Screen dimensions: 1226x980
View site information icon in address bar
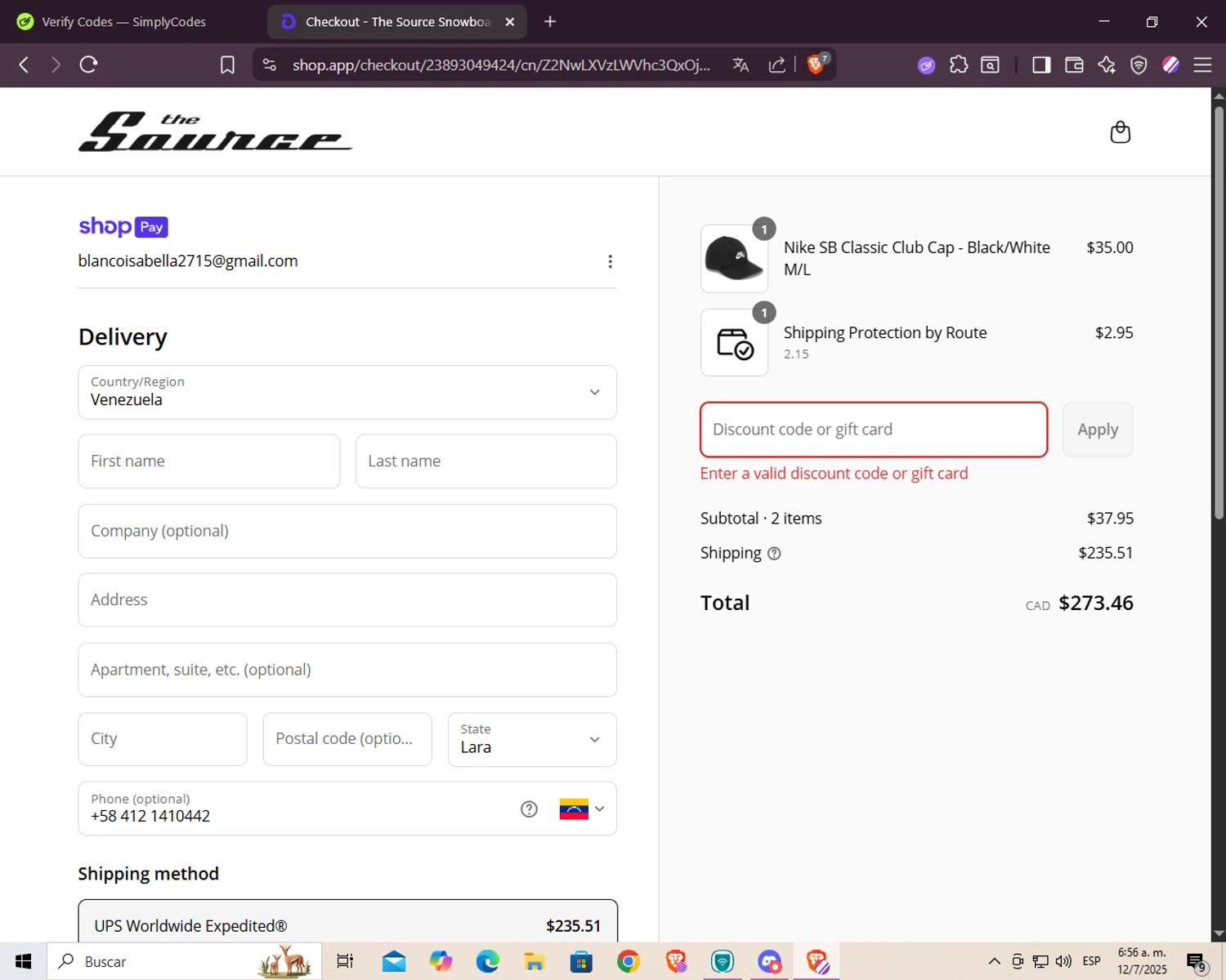[270, 65]
